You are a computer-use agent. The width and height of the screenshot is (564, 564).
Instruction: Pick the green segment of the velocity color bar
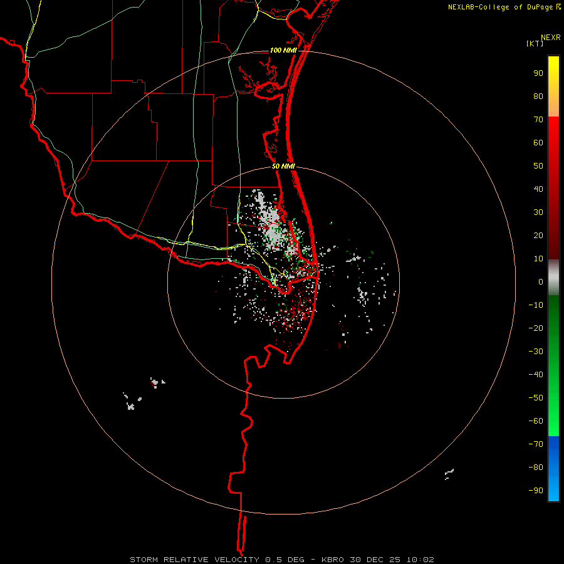pyautogui.click(x=553, y=365)
